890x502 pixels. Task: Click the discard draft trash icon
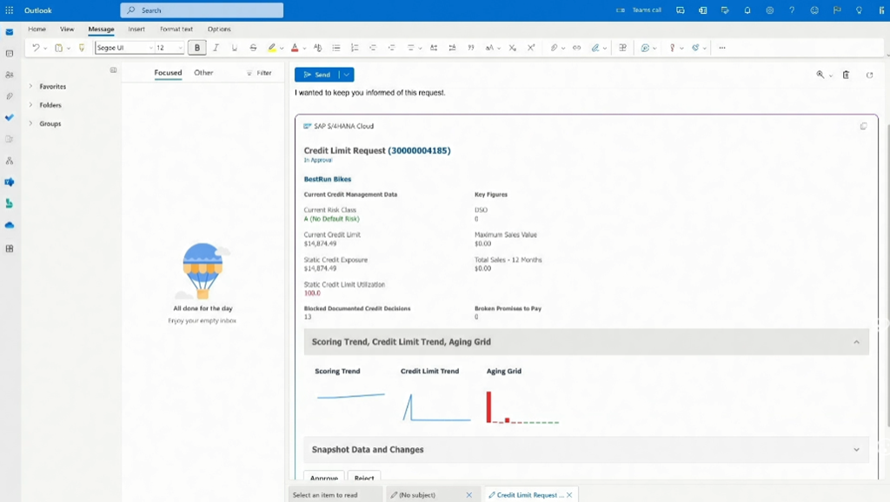tap(846, 76)
